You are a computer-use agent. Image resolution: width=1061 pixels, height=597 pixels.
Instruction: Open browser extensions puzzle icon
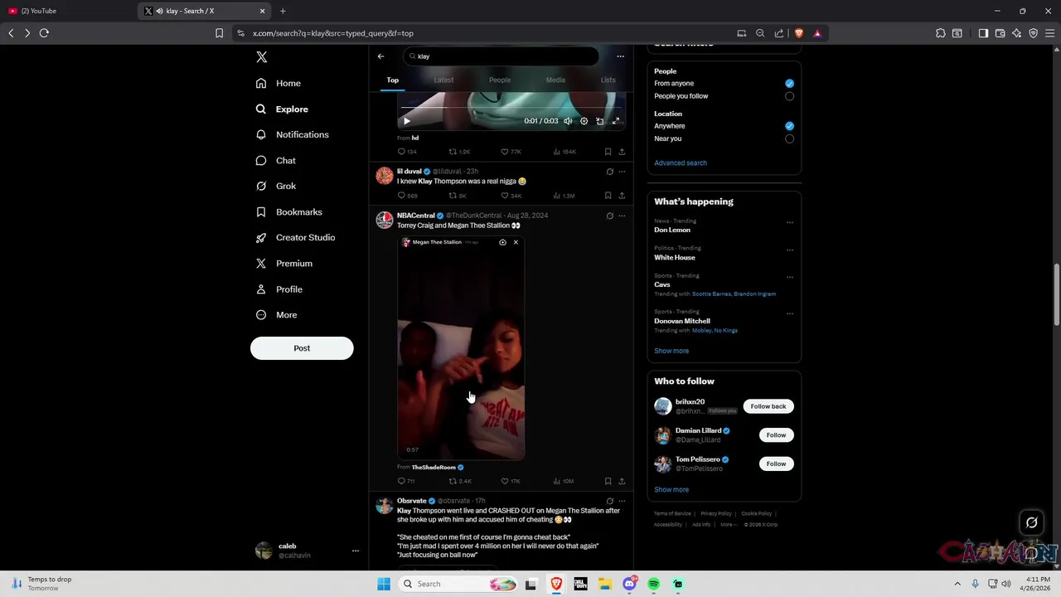click(x=941, y=33)
